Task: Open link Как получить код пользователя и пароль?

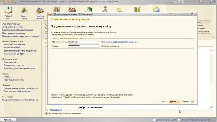Action: point(119,42)
